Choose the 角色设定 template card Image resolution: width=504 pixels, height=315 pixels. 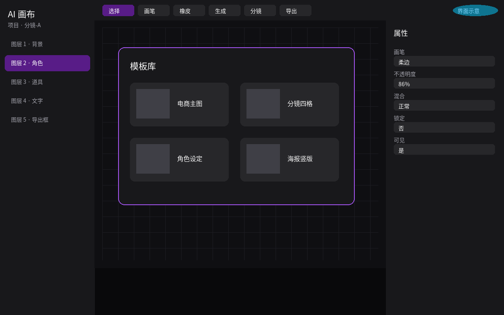[179, 159]
